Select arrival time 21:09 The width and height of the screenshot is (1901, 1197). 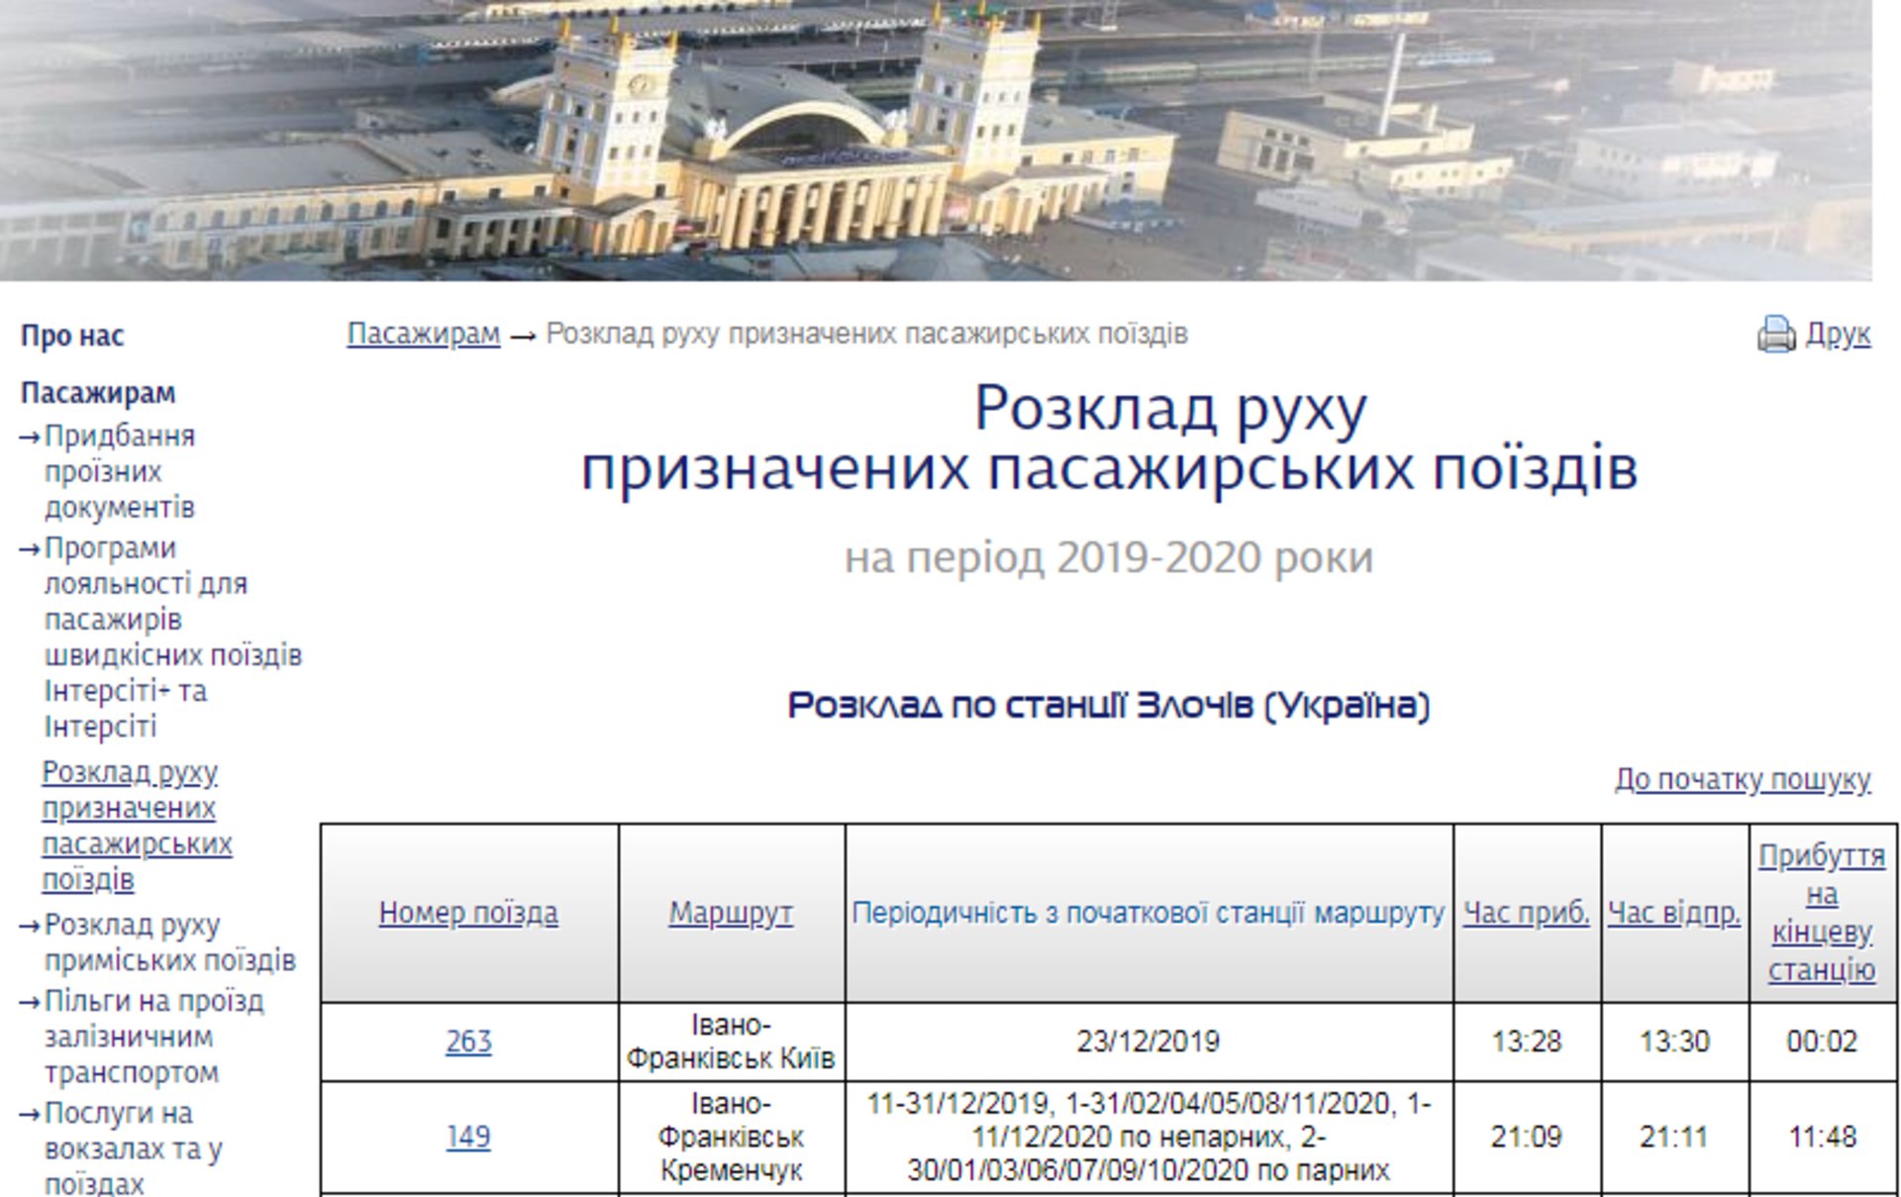click(x=1526, y=1137)
